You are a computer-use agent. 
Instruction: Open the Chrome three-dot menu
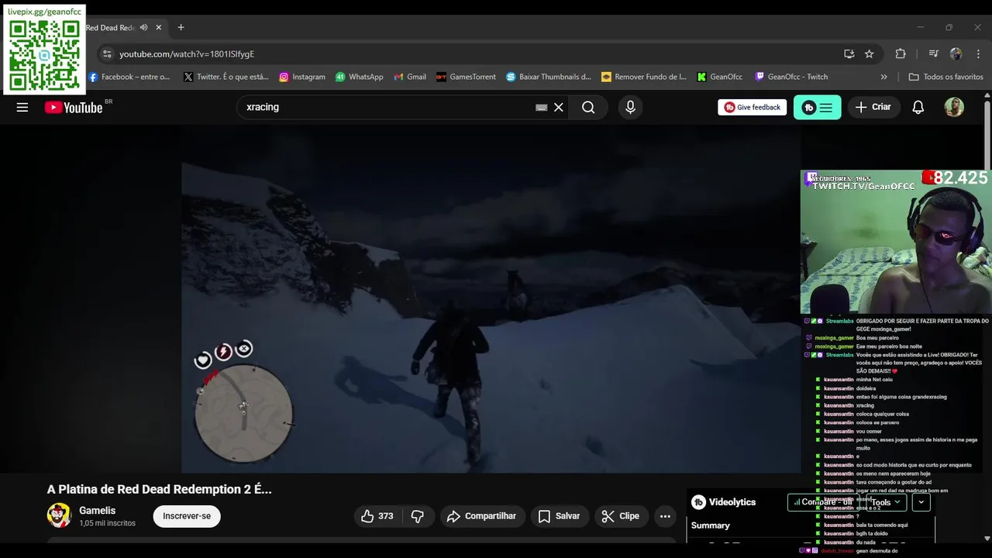click(978, 53)
